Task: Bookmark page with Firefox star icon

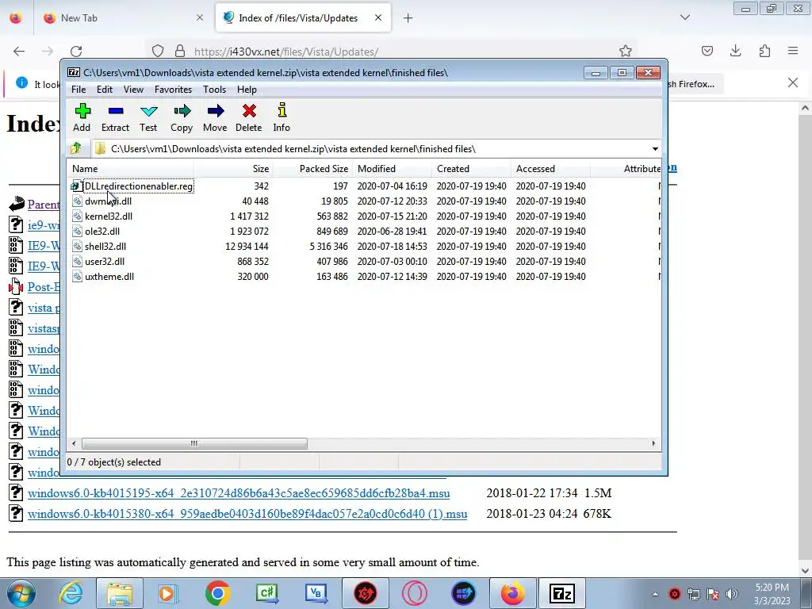Action: tap(625, 51)
